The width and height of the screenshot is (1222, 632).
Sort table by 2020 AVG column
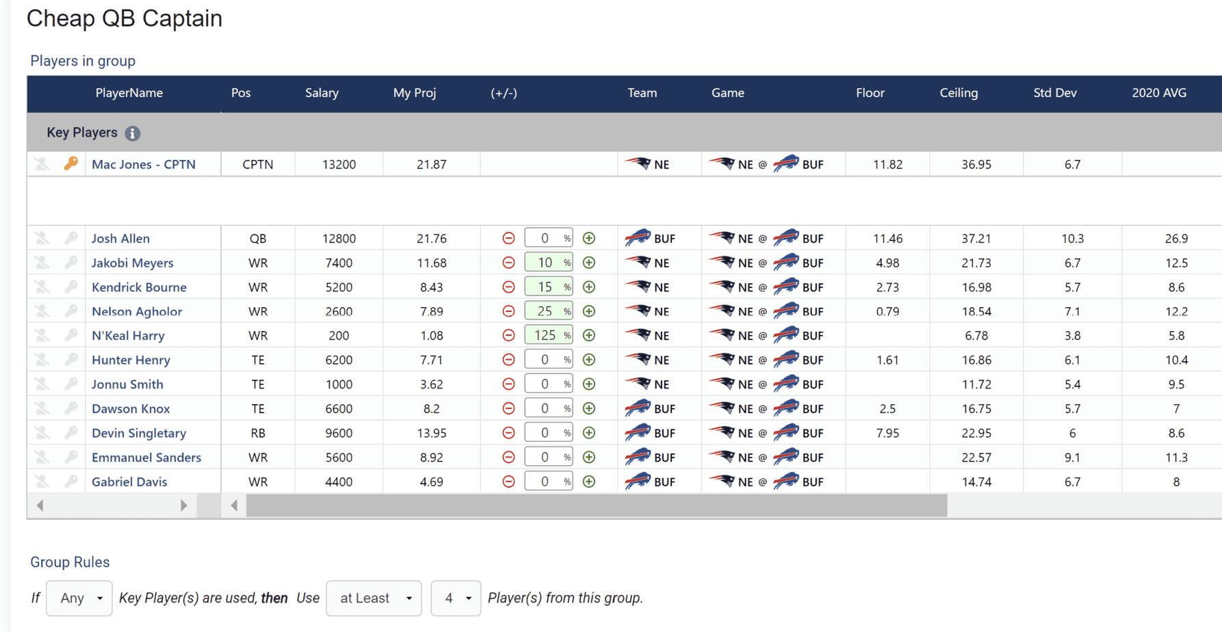point(1159,93)
